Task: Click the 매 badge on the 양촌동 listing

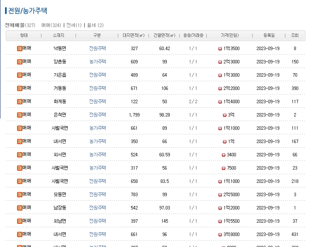Action: coord(19,61)
